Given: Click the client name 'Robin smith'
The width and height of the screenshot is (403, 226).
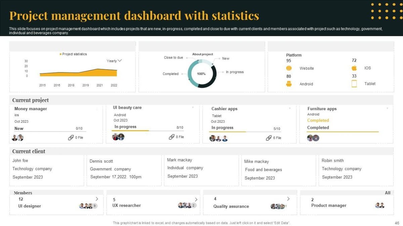Looking at the screenshot, I should (333, 161).
